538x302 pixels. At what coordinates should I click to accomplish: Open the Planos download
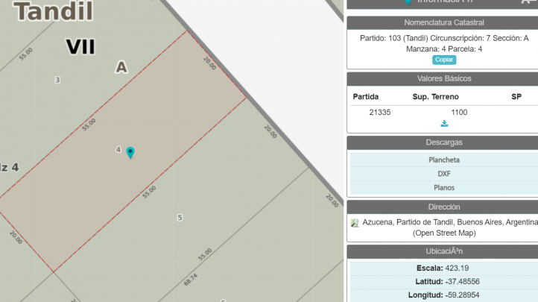[x=444, y=188]
